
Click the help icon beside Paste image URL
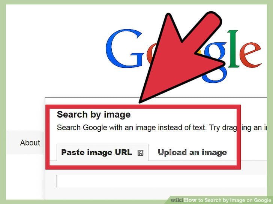[x=140, y=153]
